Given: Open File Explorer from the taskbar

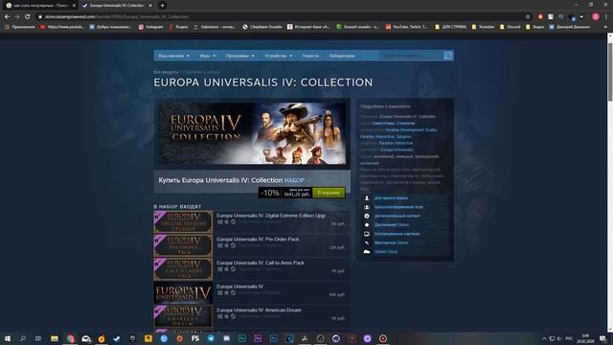Looking at the screenshot, I should point(55,338).
